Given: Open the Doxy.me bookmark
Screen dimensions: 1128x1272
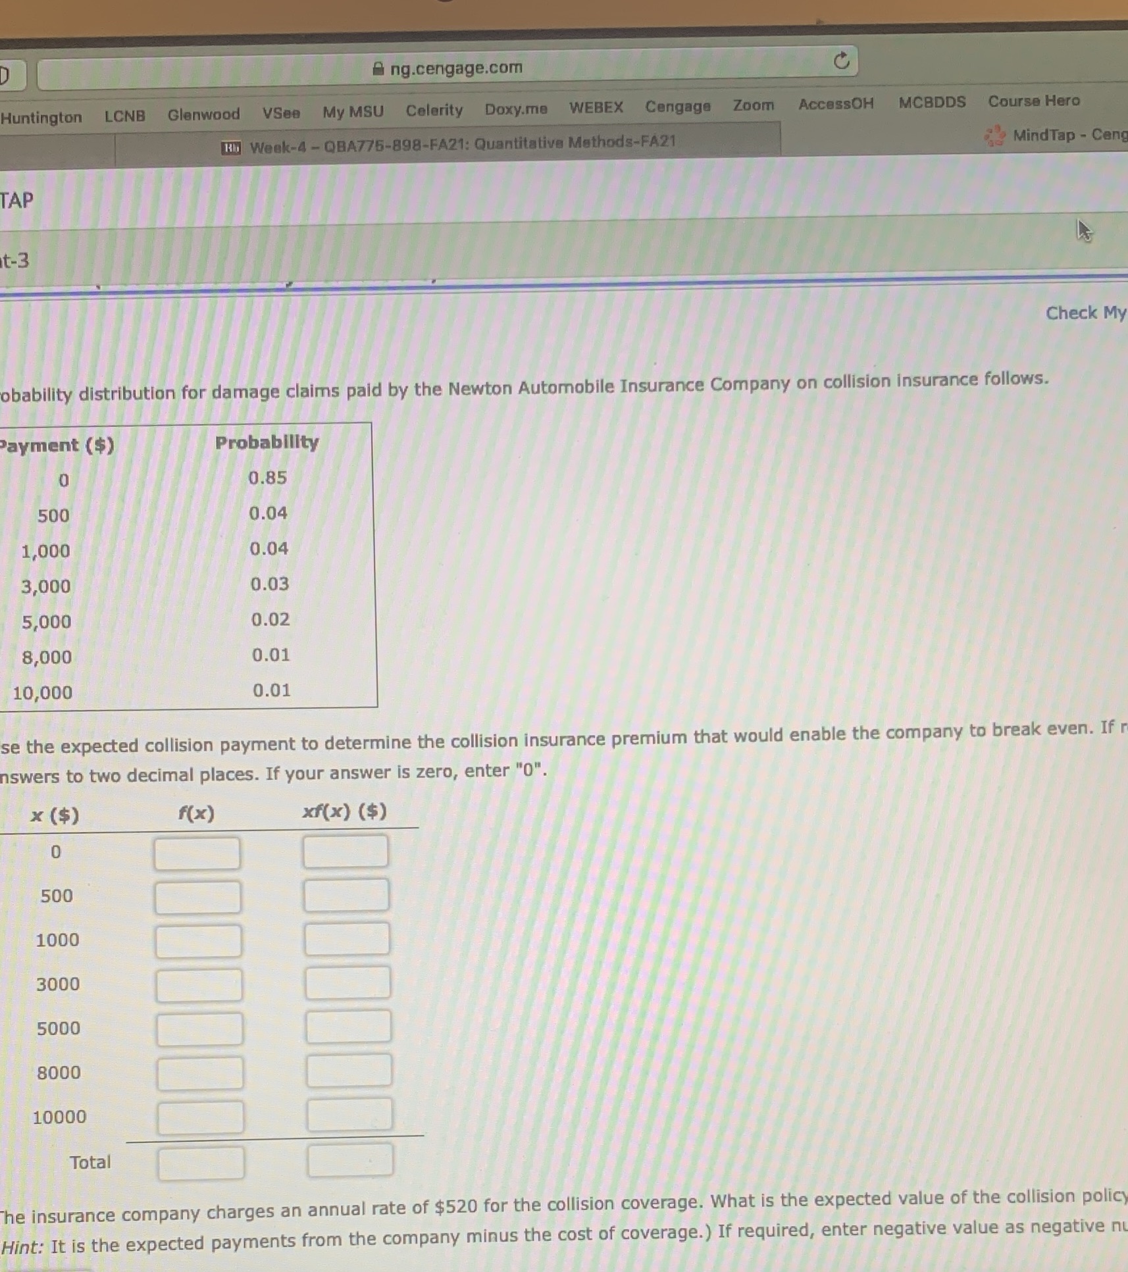Looking at the screenshot, I should (x=516, y=109).
